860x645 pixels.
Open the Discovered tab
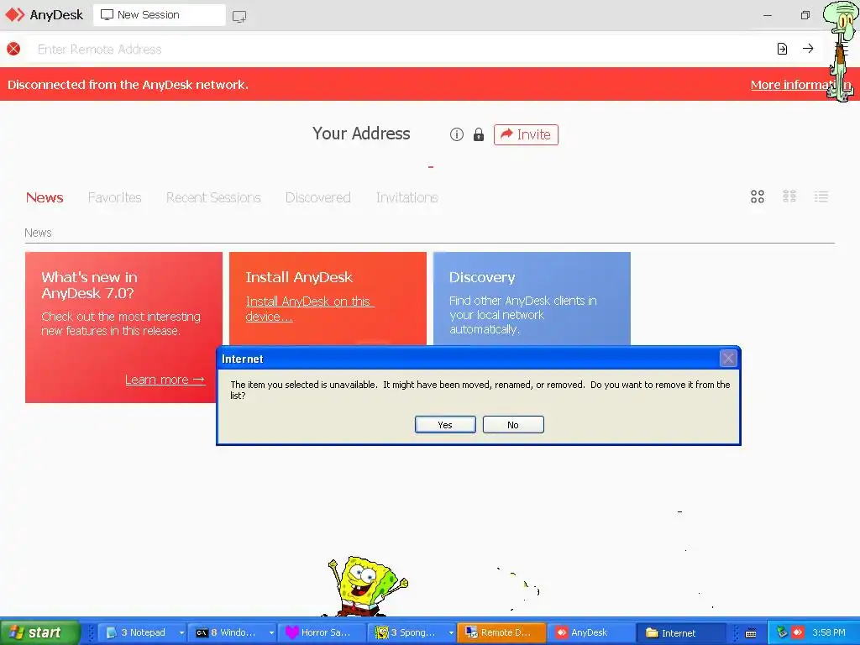click(x=317, y=197)
